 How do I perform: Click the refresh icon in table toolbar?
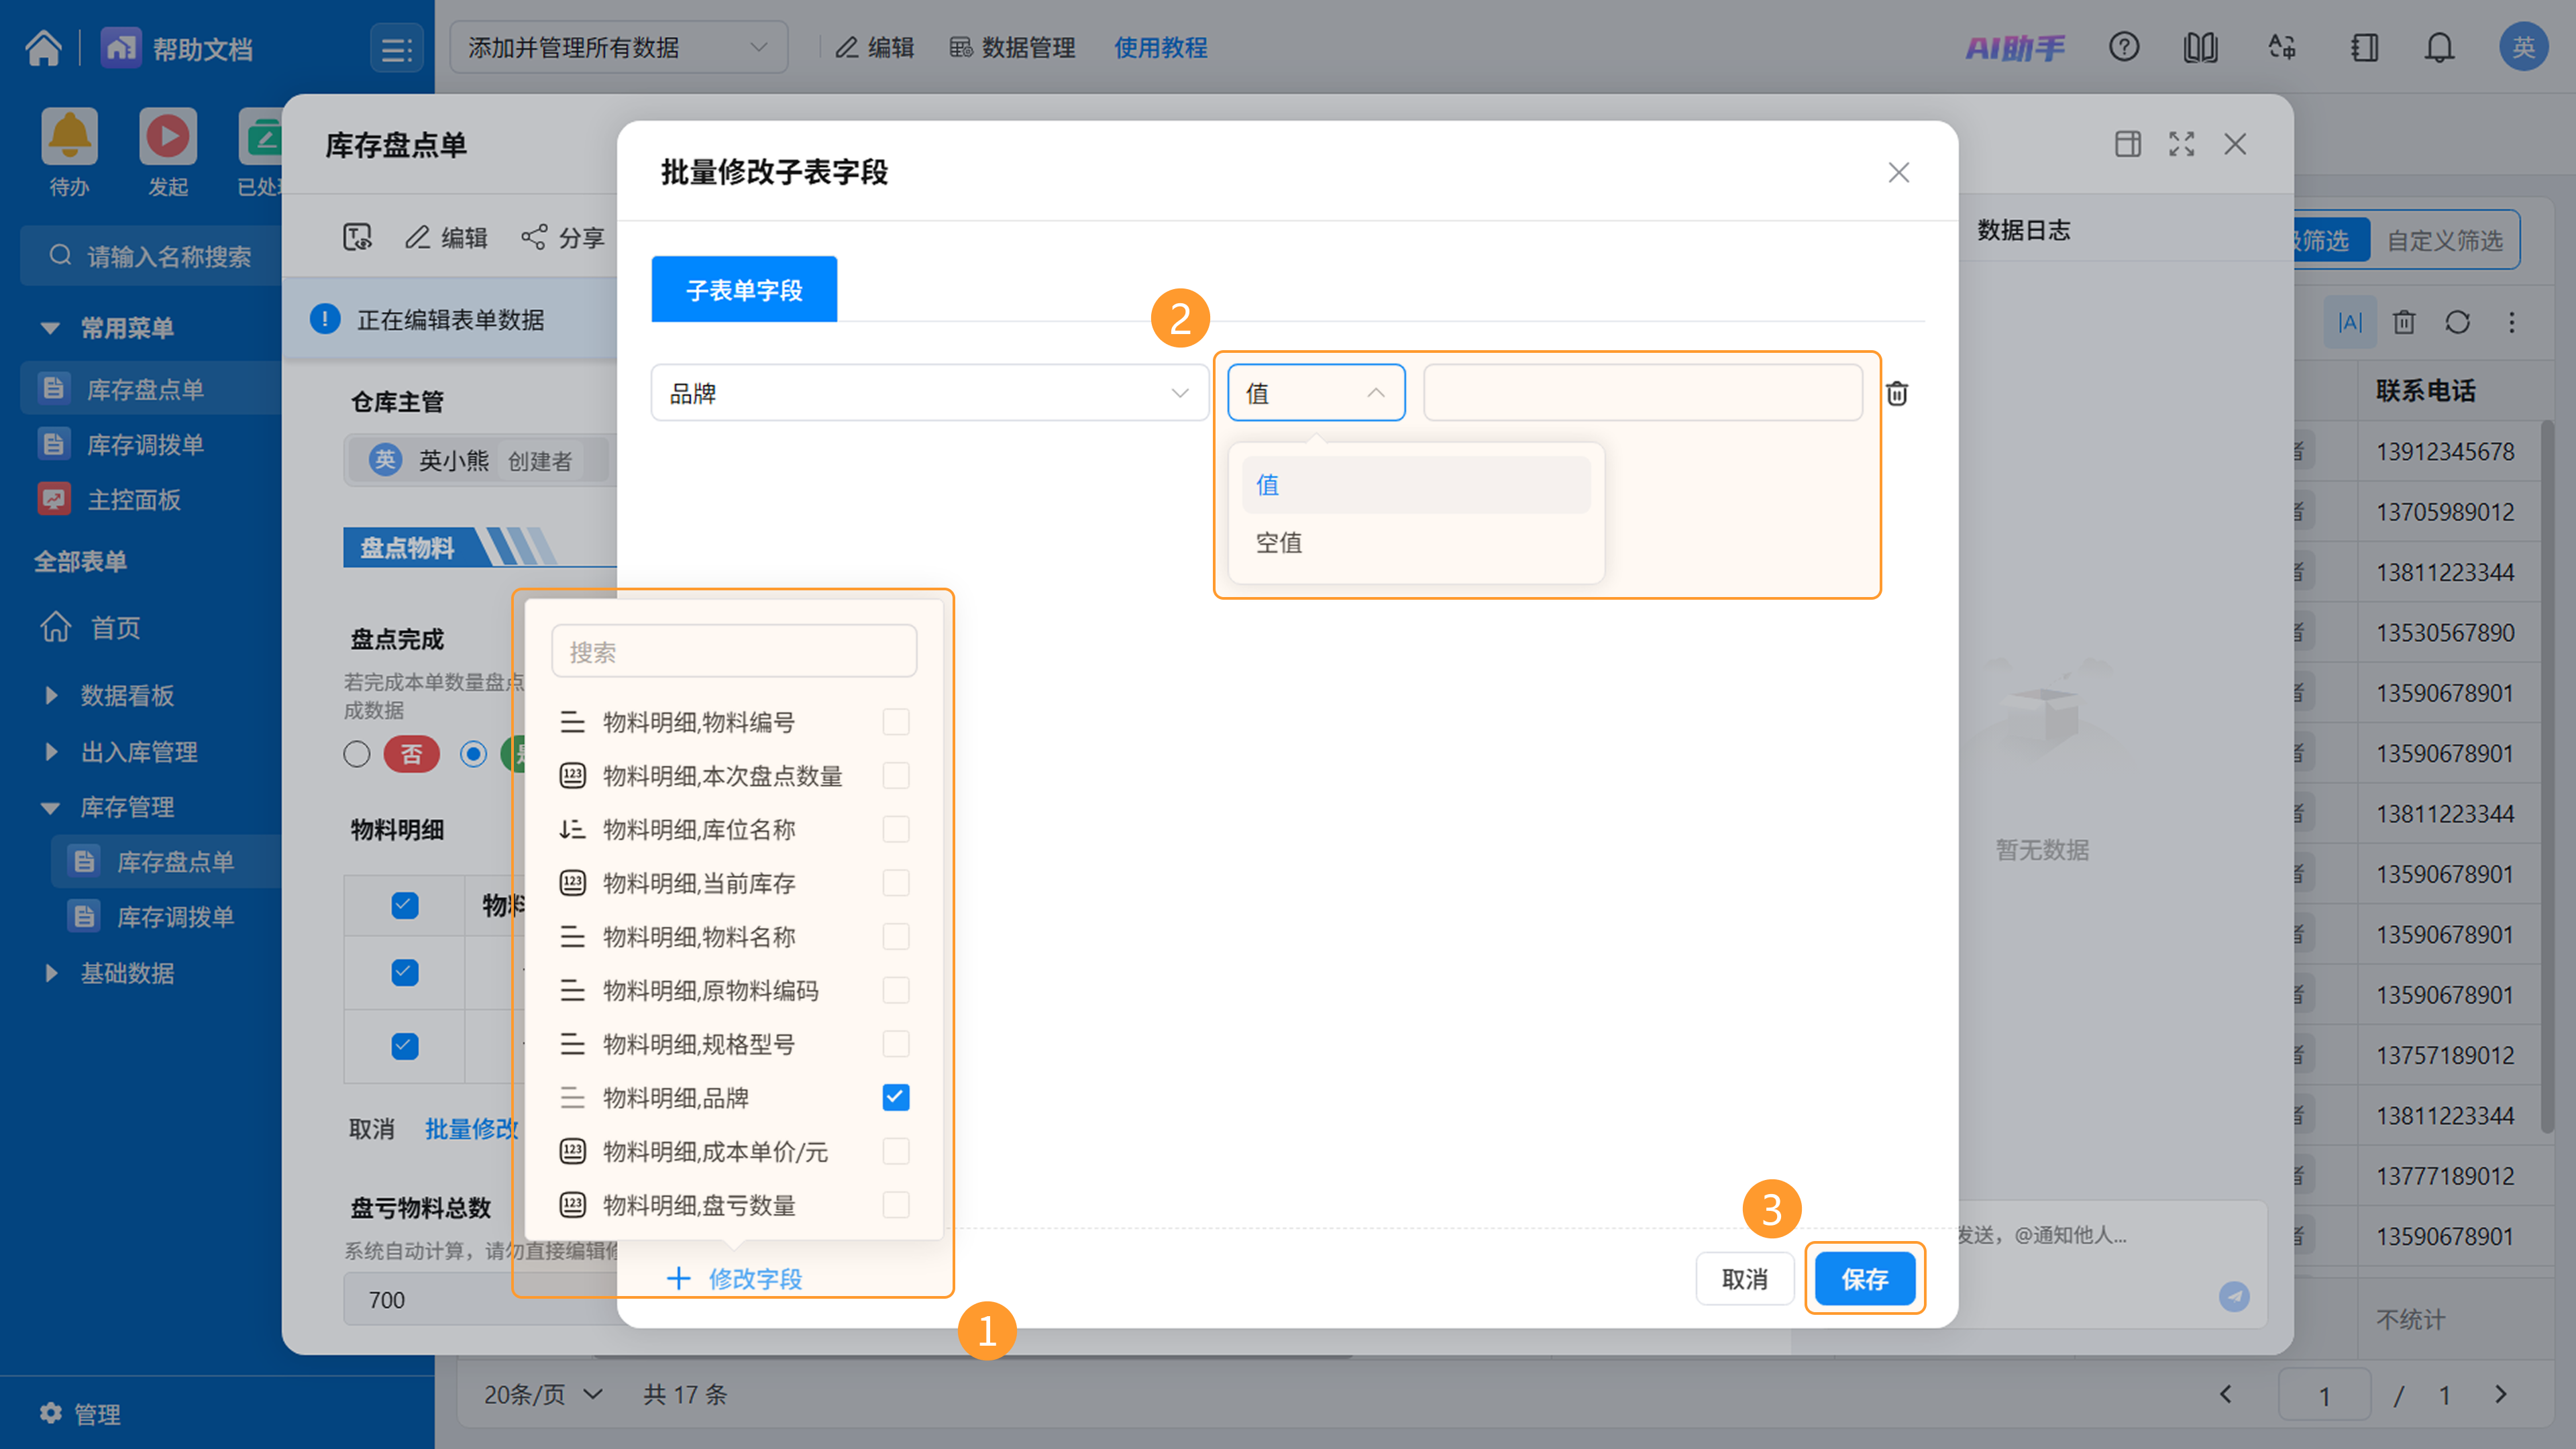click(2457, 322)
